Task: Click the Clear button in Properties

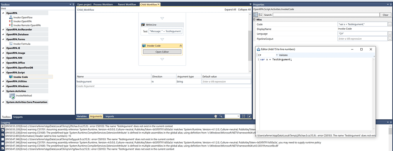Action: [x=385, y=15]
